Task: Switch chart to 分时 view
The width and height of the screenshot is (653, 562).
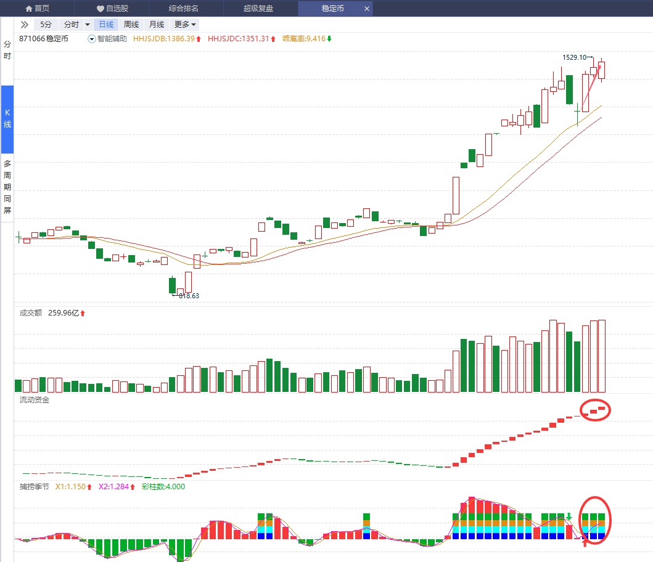Action: pyautogui.click(x=71, y=25)
